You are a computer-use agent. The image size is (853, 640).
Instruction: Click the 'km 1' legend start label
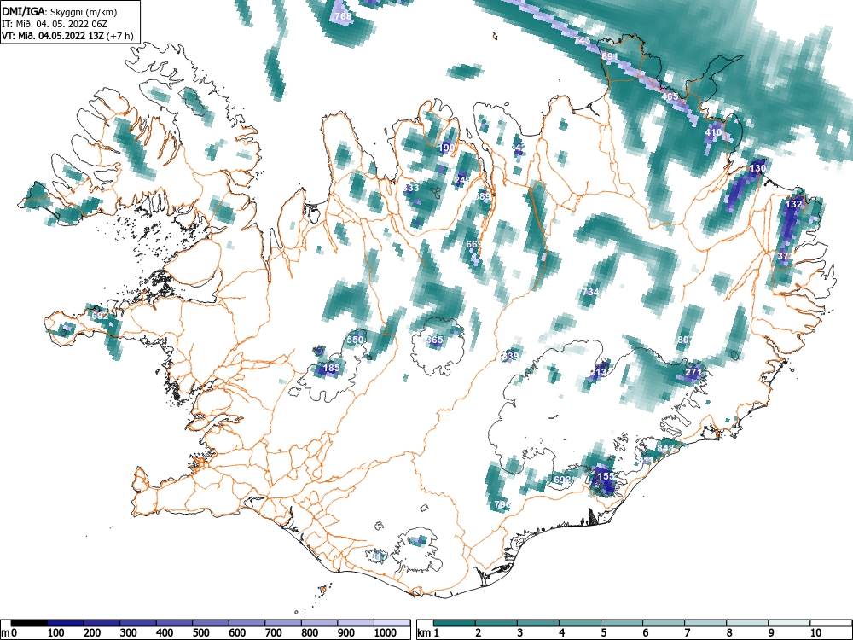coord(427,633)
